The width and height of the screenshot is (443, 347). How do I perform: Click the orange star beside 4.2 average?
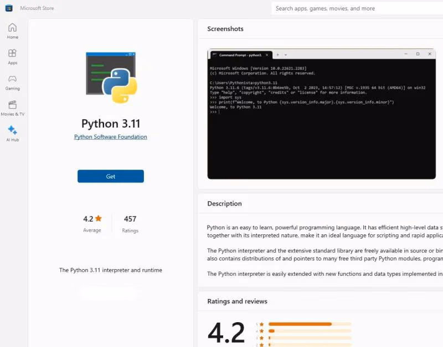click(99, 218)
